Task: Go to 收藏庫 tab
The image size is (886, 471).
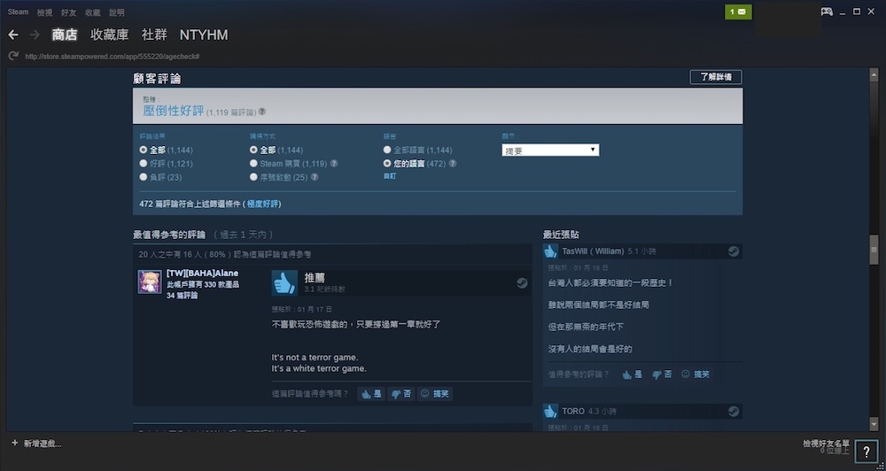Action: 110,35
